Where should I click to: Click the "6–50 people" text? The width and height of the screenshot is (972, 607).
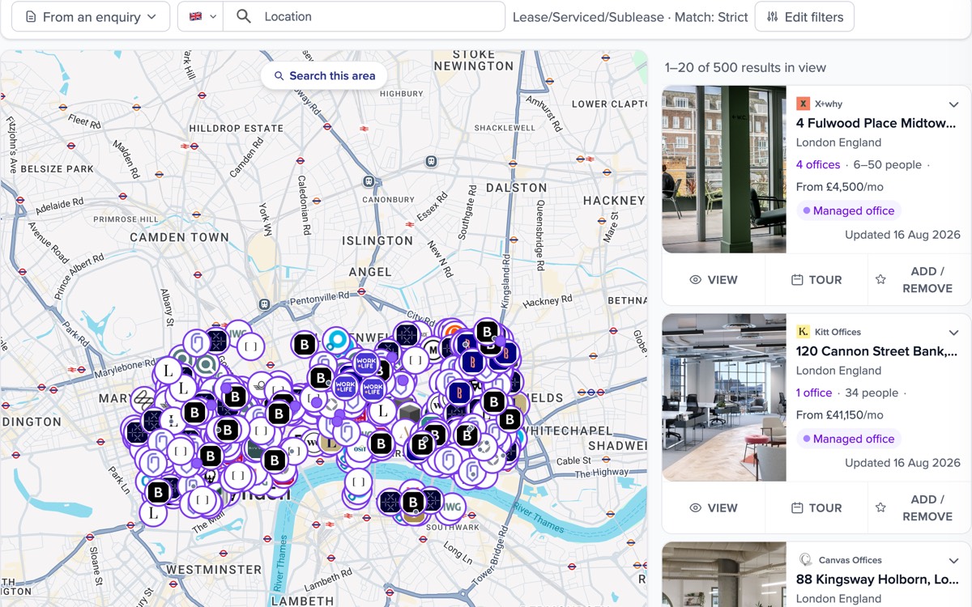(887, 164)
